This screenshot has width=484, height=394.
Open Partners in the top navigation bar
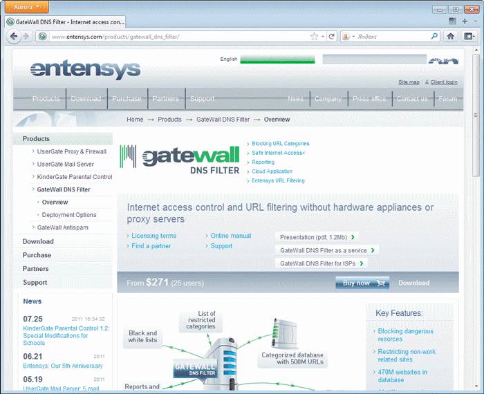pos(165,98)
